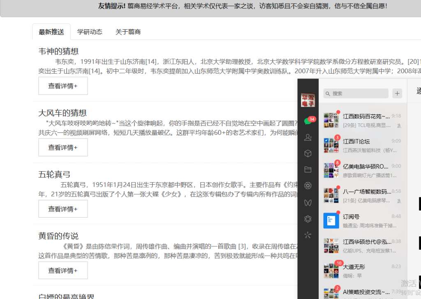The width and height of the screenshot is (421, 299).
Task: Open the WeChat Moments shutter icon
Action: coord(308,185)
